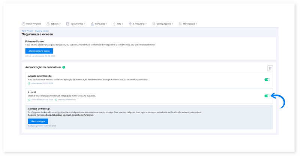This screenshot has height=157, width=300.
Task: Click the Consultas chart icon
Action: 92,24
